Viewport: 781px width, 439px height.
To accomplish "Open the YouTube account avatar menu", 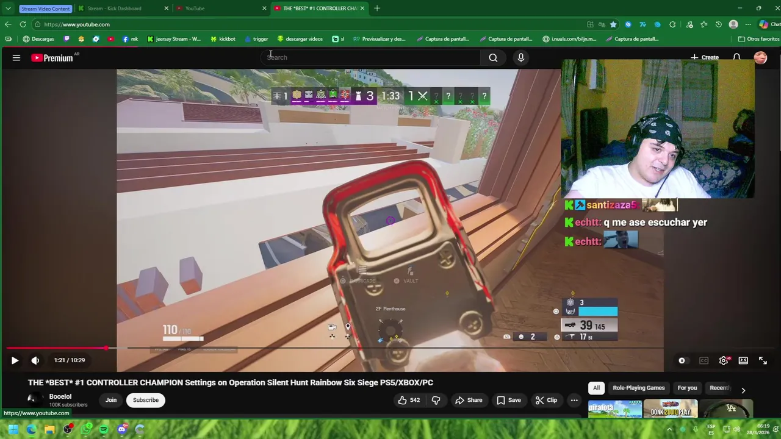I will pyautogui.click(x=760, y=57).
